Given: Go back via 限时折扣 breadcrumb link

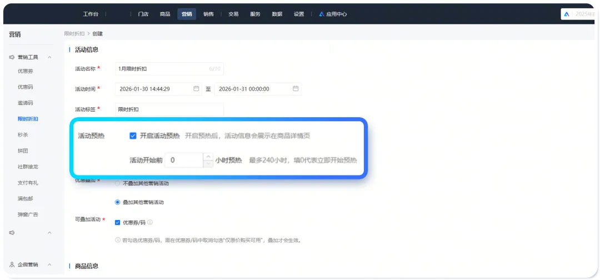Looking at the screenshot, I should (x=74, y=34).
